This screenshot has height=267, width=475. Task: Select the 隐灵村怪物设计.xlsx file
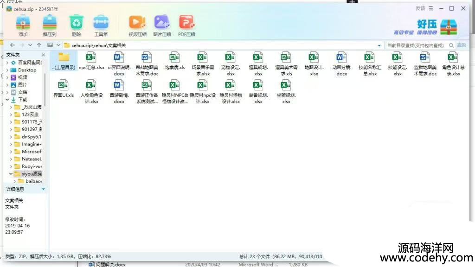pyautogui.click(x=230, y=92)
